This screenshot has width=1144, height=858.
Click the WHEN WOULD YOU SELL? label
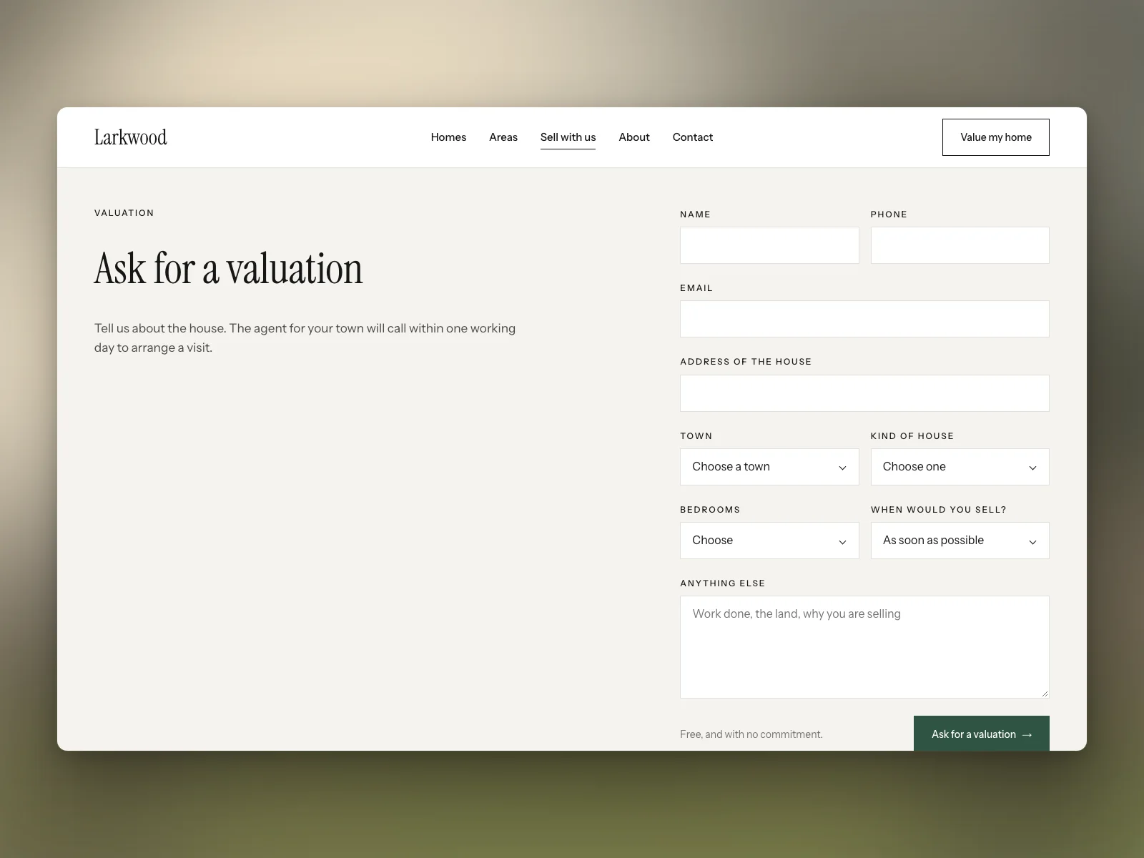(939, 510)
